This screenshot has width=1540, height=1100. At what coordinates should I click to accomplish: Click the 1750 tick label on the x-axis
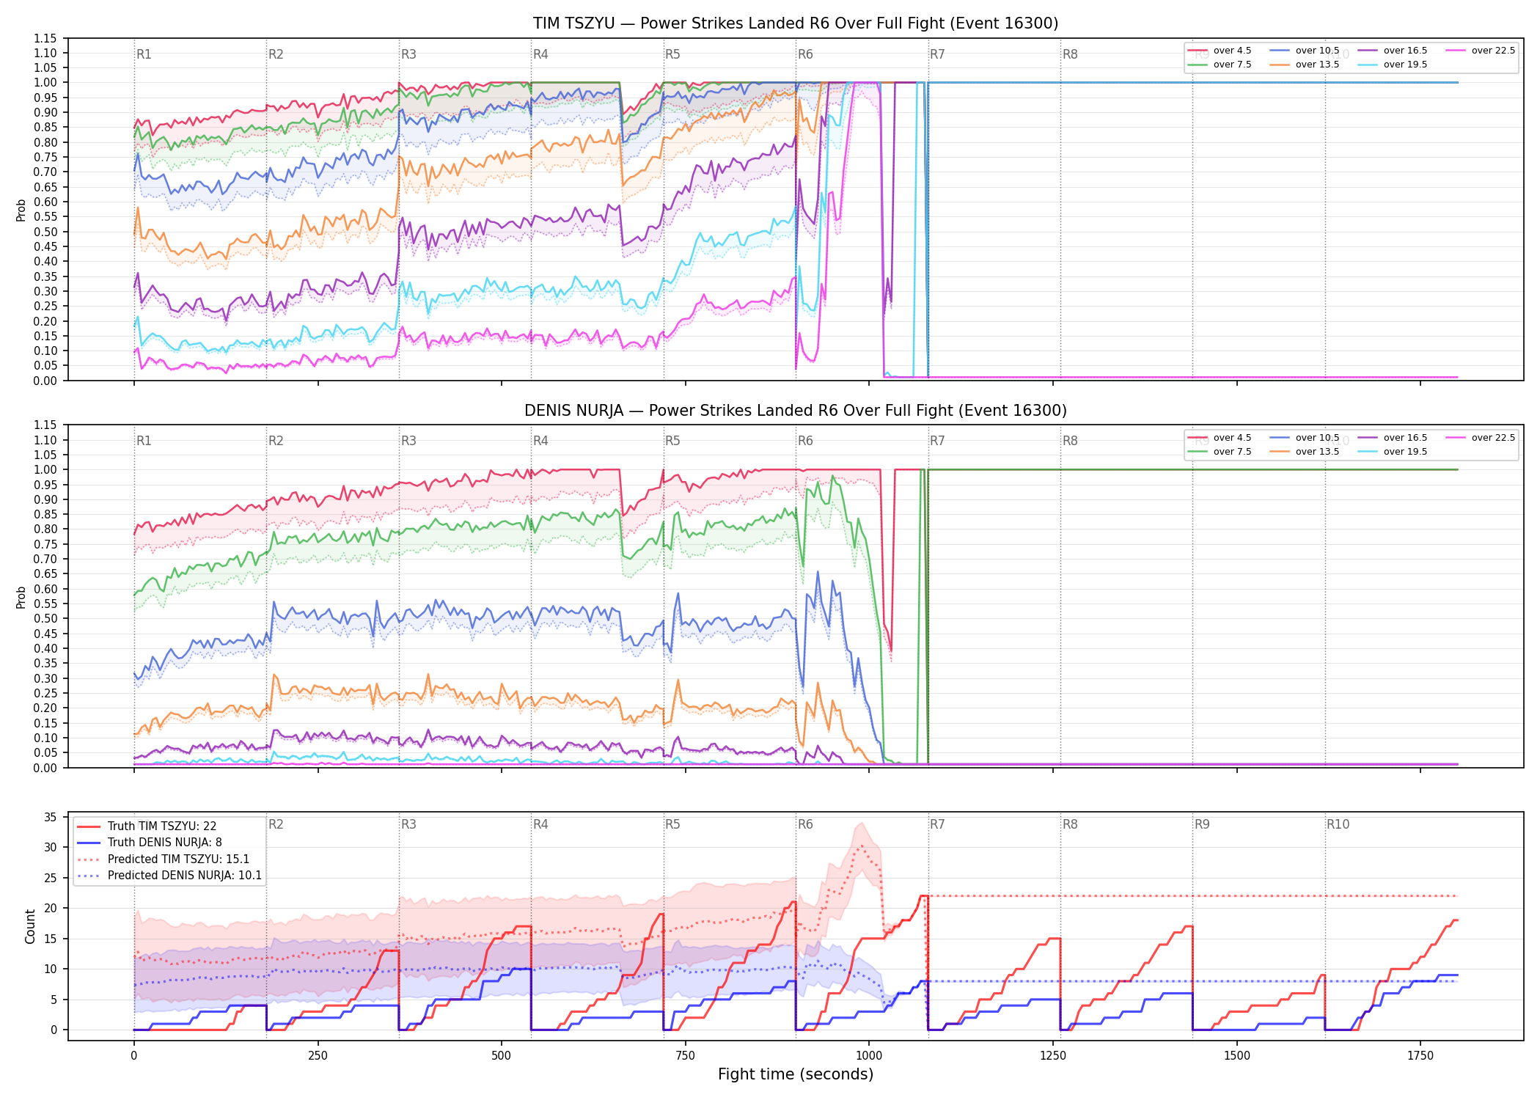pos(1420,1056)
